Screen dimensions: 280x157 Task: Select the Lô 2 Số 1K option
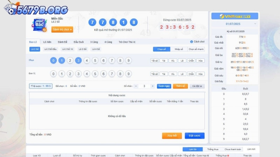coord(68,49)
